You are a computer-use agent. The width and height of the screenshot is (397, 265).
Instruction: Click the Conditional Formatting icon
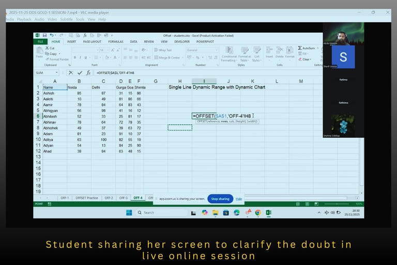click(229, 50)
